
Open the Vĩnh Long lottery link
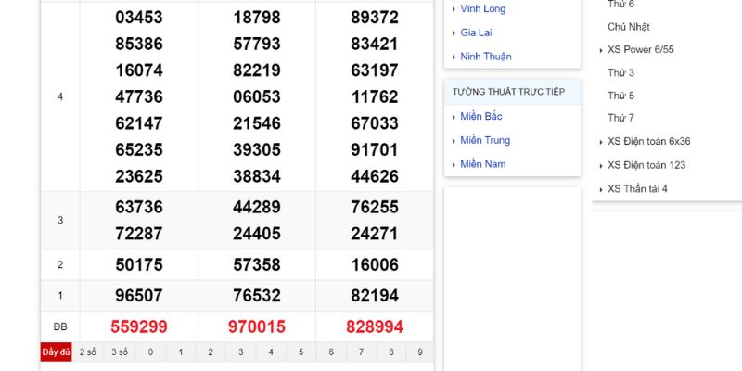click(482, 8)
